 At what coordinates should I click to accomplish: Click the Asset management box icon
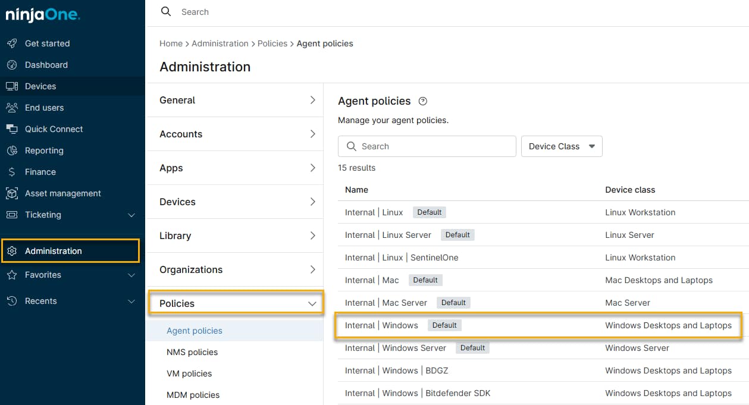12,193
